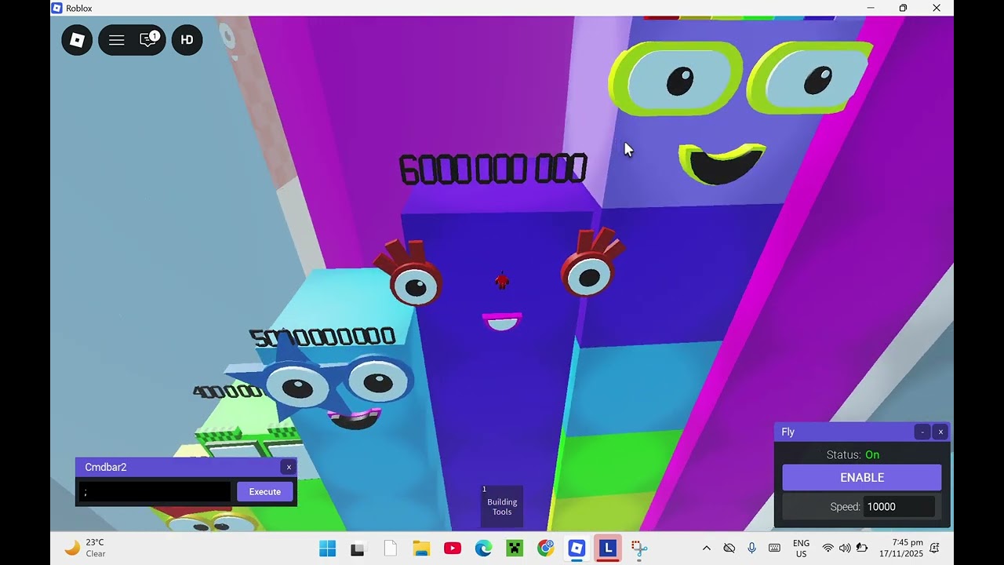The height and width of the screenshot is (565, 1004).
Task: Open YouTube taskbar app
Action: click(452, 549)
